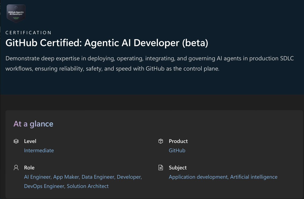Open the Data Engineer role link

pyautogui.click(x=98, y=177)
